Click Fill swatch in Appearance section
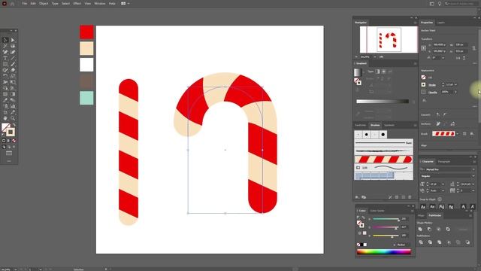The height and width of the screenshot is (271, 481). click(423, 77)
